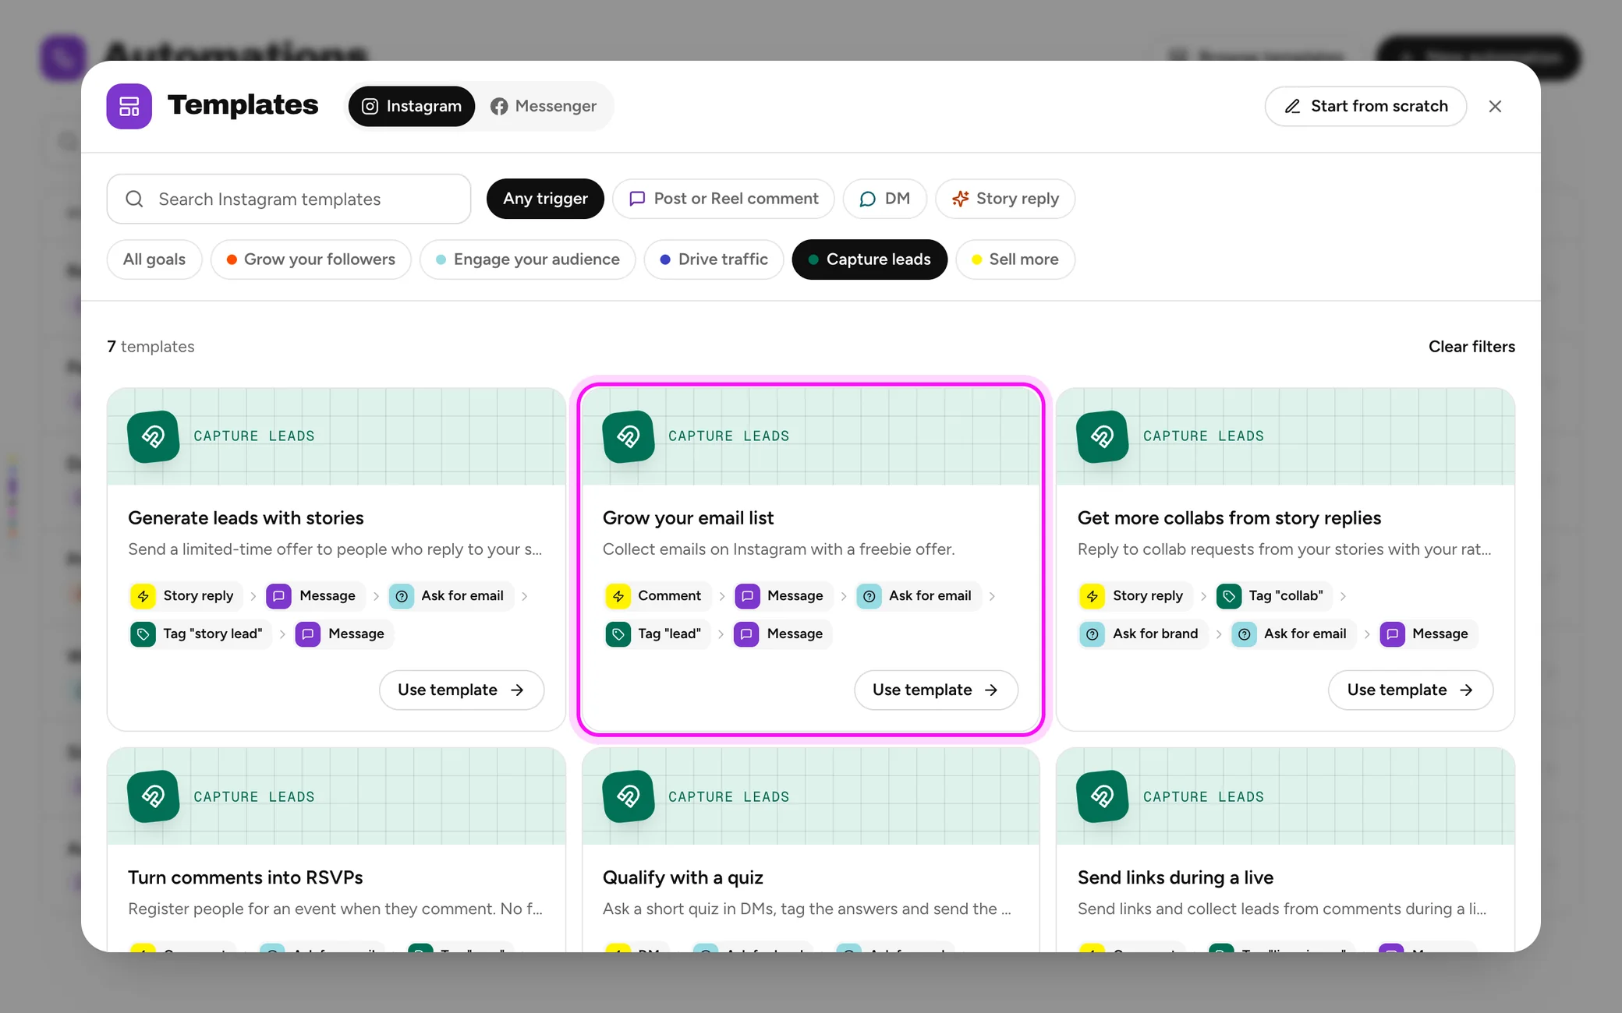
Task: Filter by Grow your followers goal
Action: point(311,259)
